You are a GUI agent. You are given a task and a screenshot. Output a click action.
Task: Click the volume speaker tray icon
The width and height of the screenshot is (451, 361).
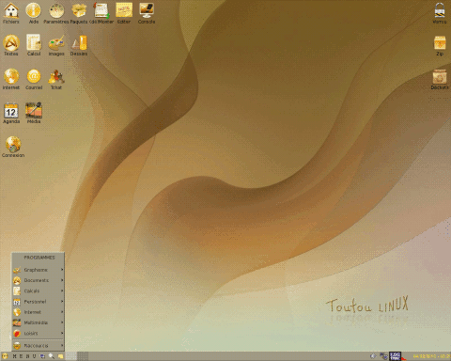pos(373,356)
